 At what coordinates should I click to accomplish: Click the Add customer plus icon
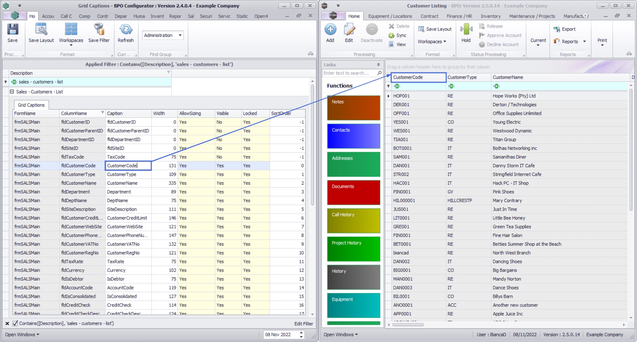(330, 30)
